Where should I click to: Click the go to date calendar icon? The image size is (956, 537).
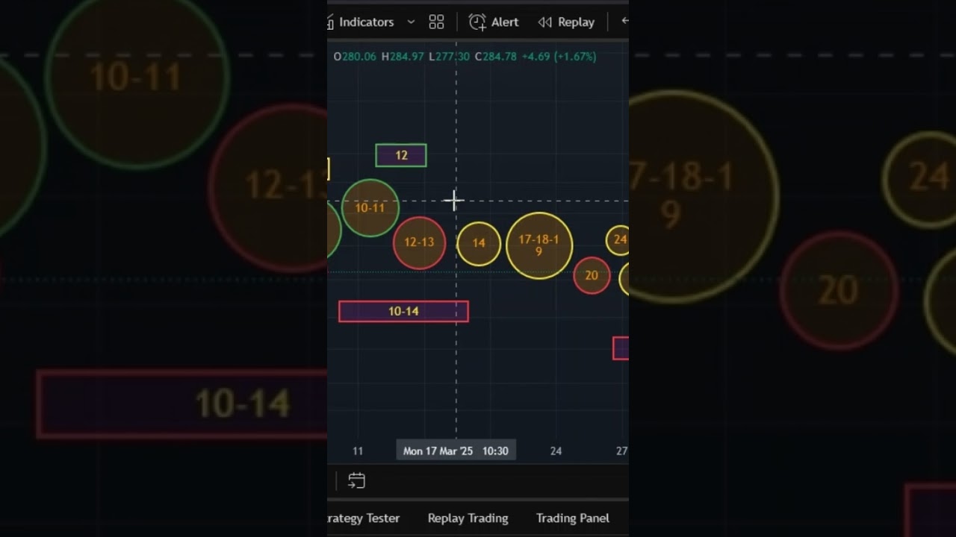356,481
